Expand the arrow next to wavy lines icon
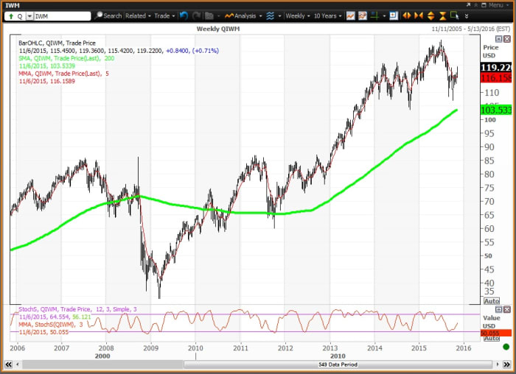The width and height of the screenshot is (516, 374). click(x=279, y=15)
